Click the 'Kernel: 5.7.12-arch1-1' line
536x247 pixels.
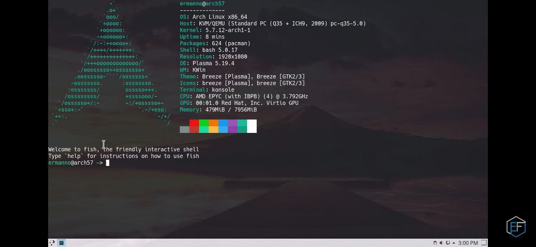point(215,30)
